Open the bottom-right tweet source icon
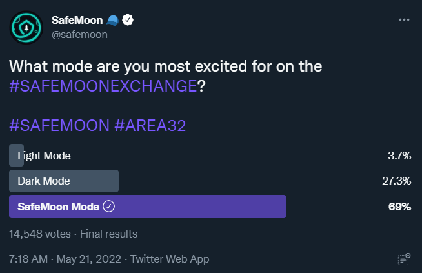The height and width of the screenshot is (273, 422). pyautogui.click(x=404, y=259)
